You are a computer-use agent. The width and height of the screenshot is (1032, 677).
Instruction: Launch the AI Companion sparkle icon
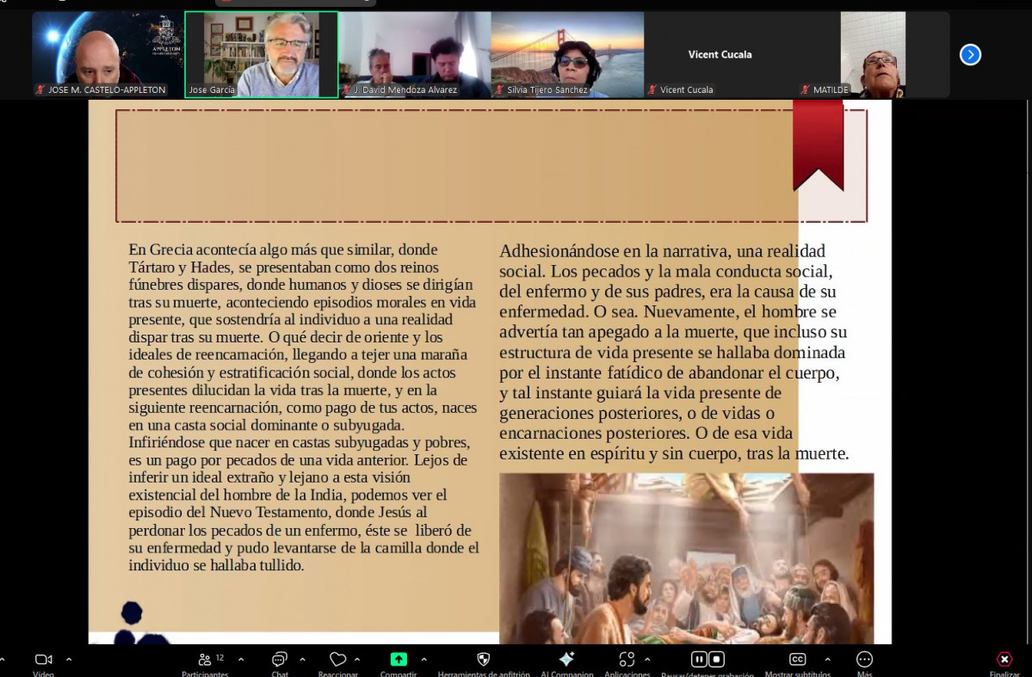pos(566,660)
